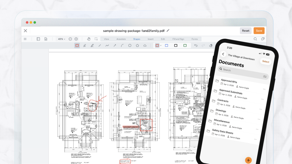
Task: Rename file using the pencil icon
Action: (168, 30)
